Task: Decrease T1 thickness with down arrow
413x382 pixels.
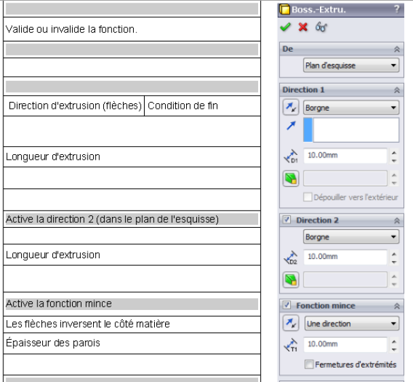Action: (394, 349)
